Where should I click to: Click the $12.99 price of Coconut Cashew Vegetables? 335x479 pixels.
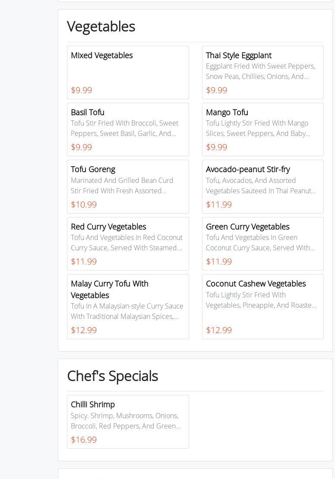219,330
